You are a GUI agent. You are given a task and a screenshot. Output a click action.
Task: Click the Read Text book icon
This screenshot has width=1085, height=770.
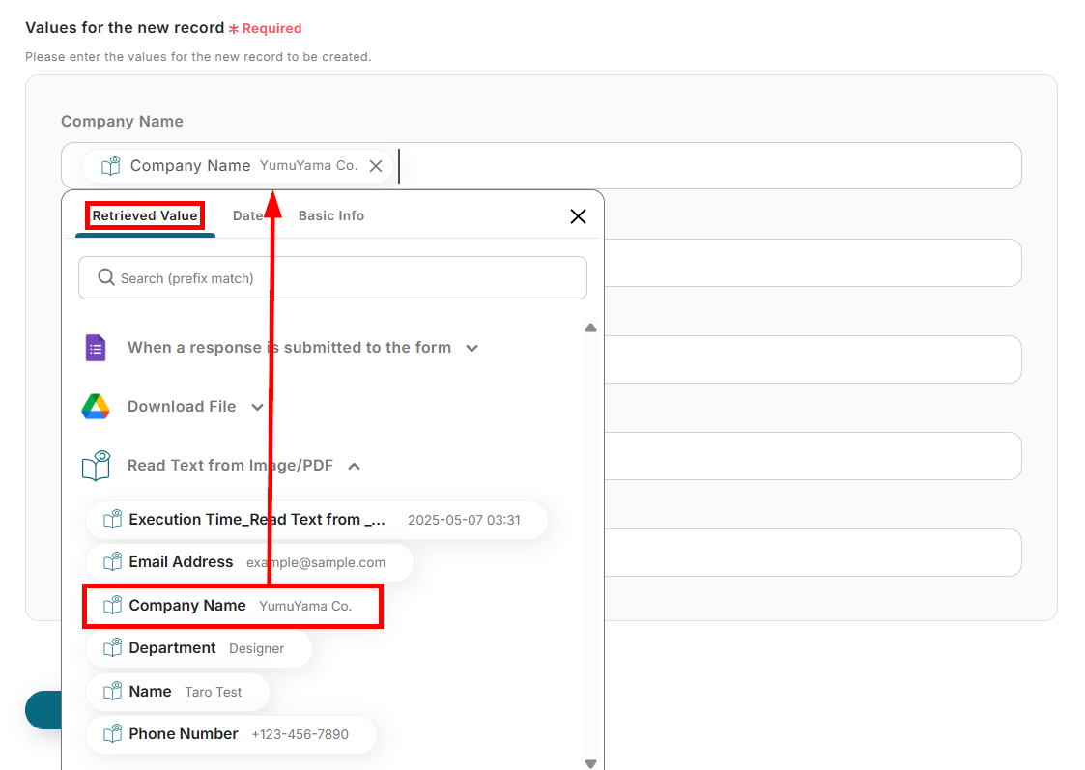pos(96,466)
